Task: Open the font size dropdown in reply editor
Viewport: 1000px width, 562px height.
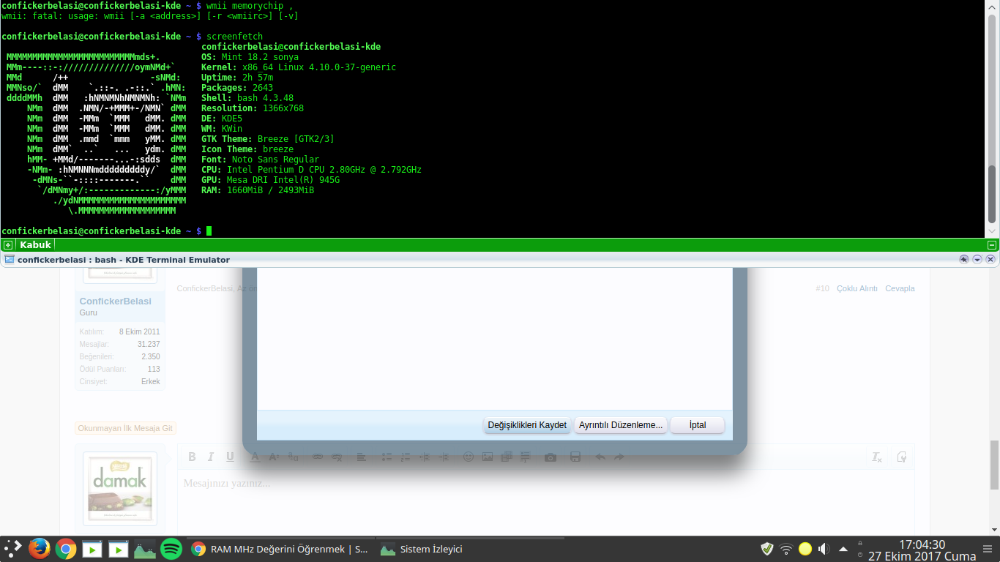Action: click(x=274, y=457)
